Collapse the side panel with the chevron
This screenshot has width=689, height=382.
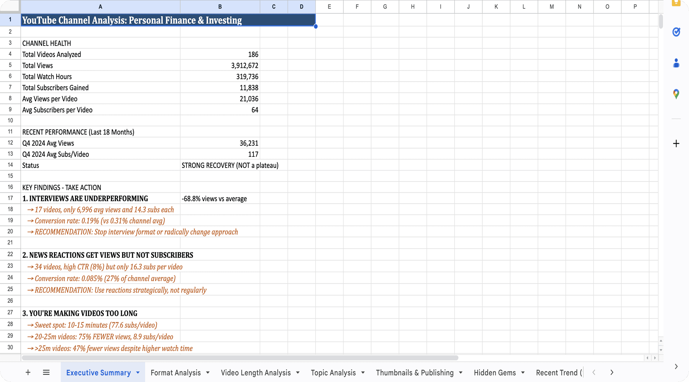pyautogui.click(x=676, y=366)
